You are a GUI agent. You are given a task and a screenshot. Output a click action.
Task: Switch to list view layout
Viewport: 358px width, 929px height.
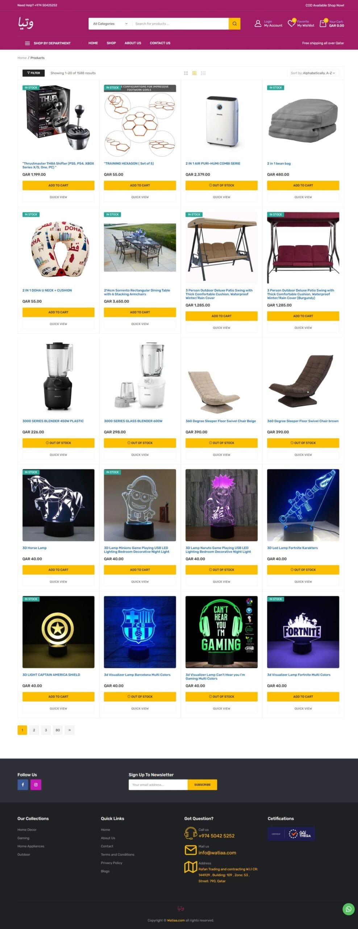(203, 73)
